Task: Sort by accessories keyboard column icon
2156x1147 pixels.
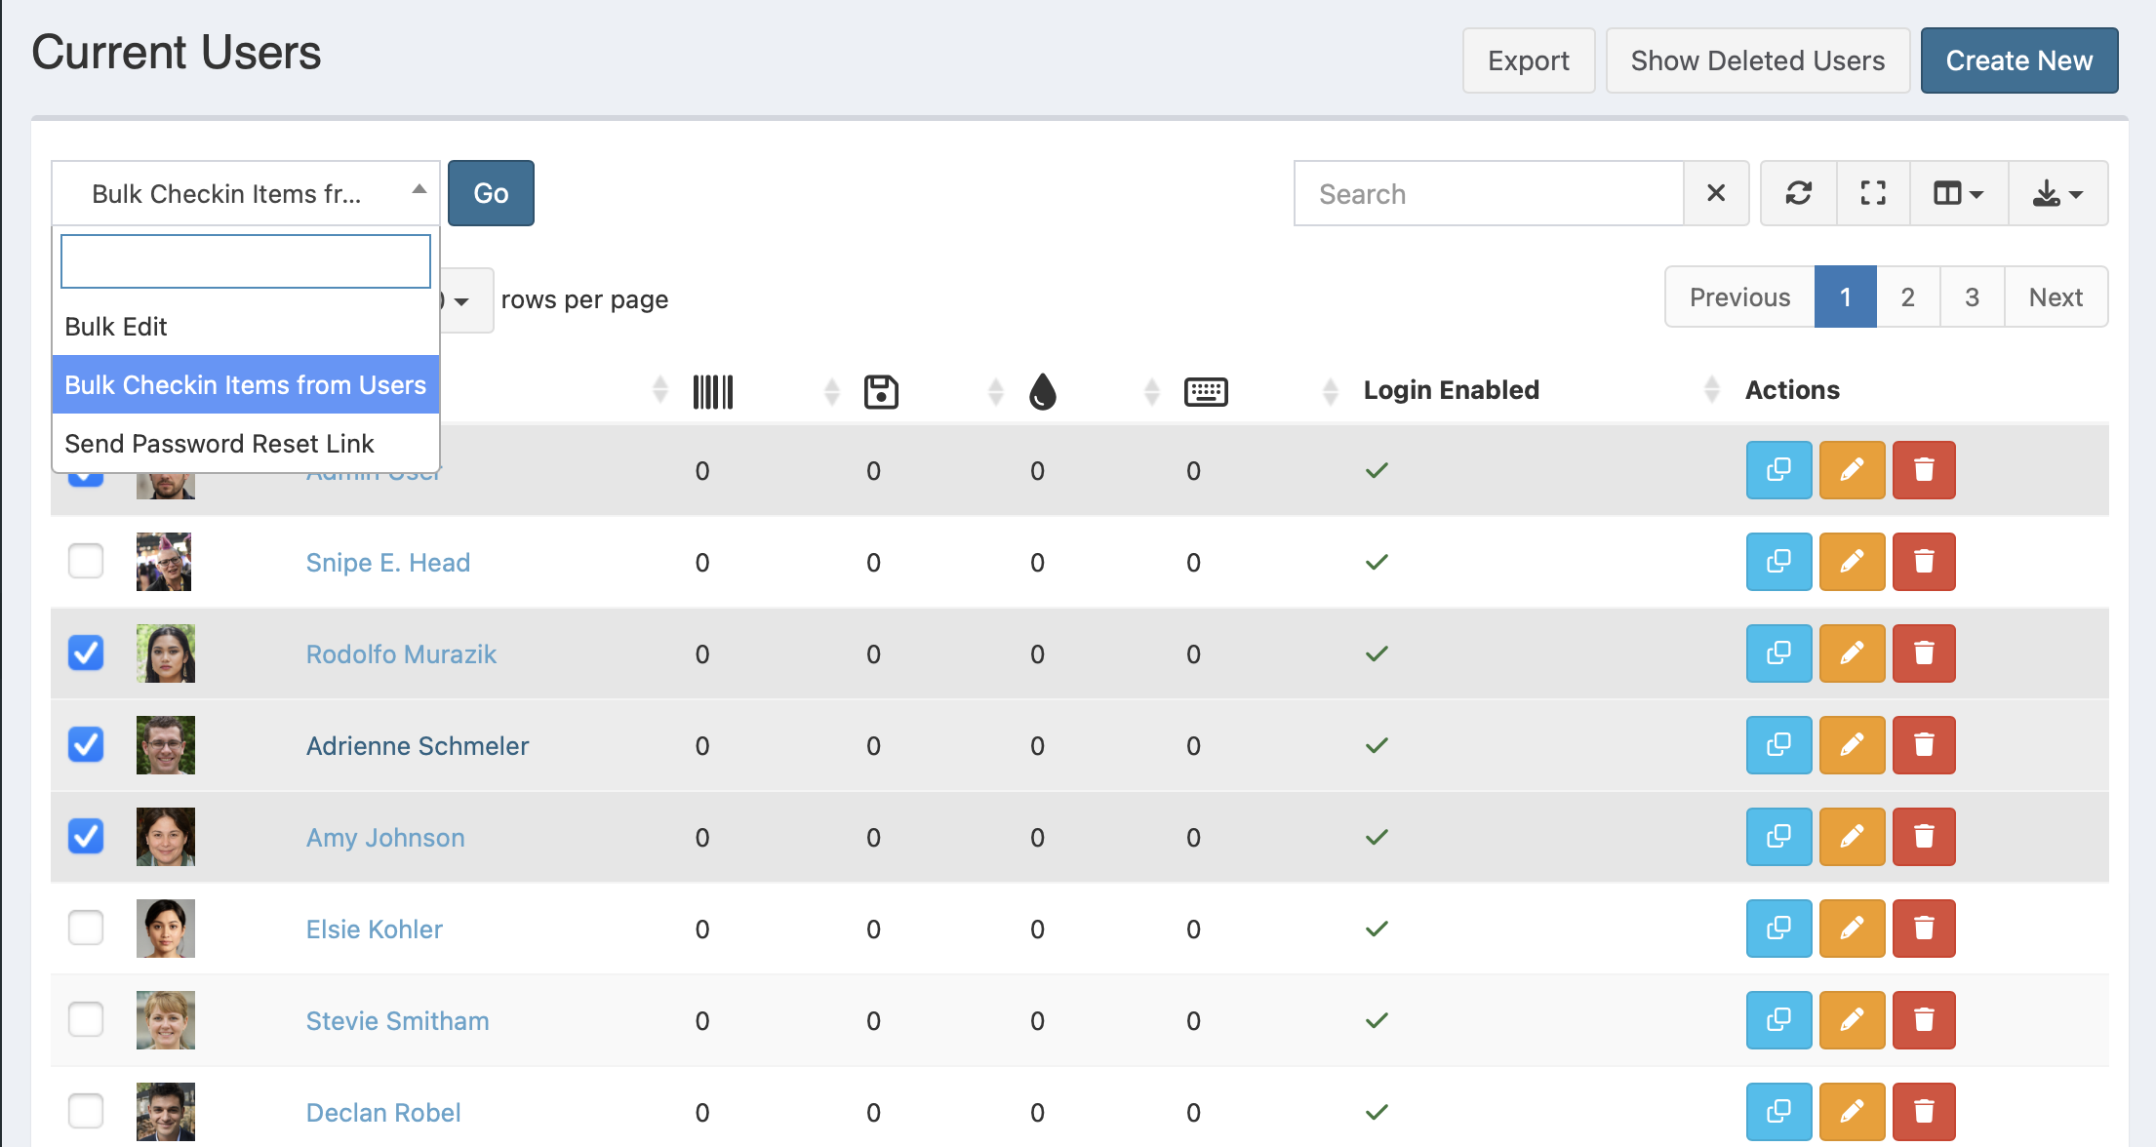Action: click(1206, 391)
